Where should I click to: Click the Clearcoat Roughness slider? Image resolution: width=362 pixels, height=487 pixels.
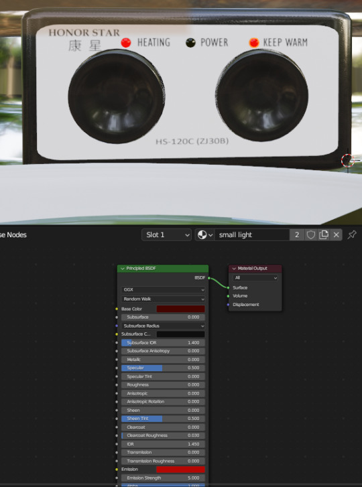coord(163,435)
